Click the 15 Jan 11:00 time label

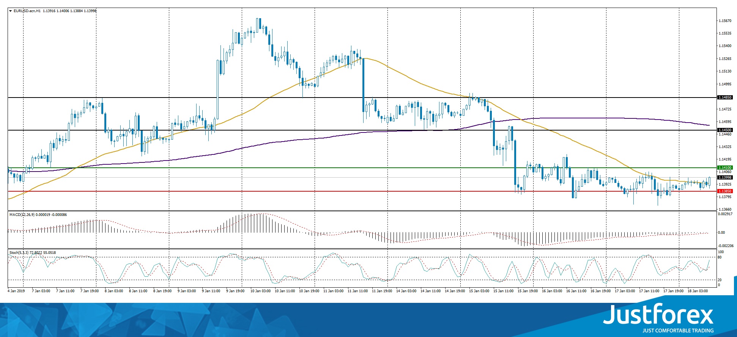click(503, 291)
